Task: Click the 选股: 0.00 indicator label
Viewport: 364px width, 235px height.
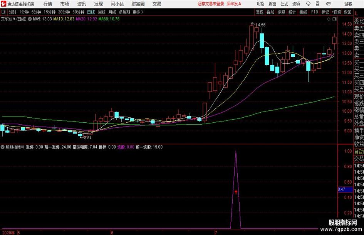Action: pos(126,147)
